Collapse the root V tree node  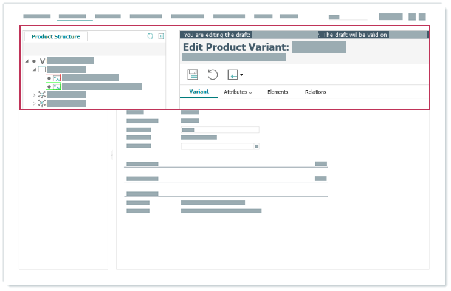(x=27, y=61)
